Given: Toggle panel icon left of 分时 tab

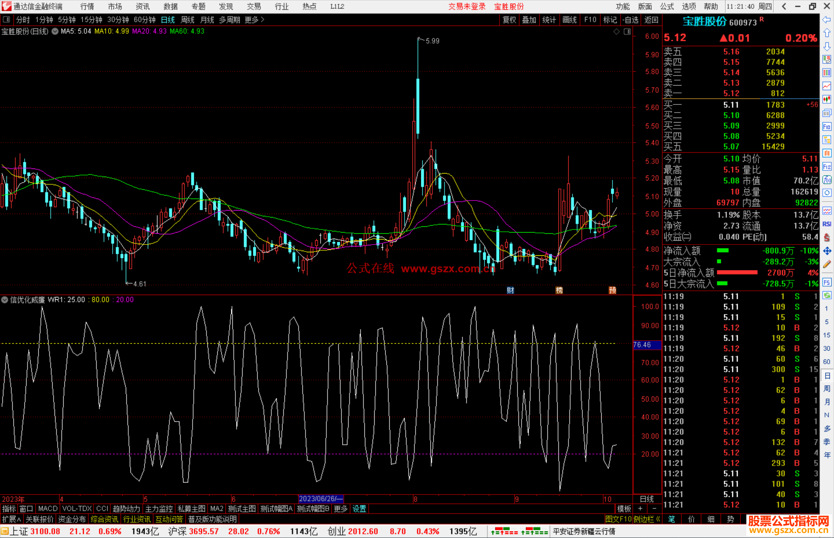Looking at the screenshot, I should coord(6,20).
